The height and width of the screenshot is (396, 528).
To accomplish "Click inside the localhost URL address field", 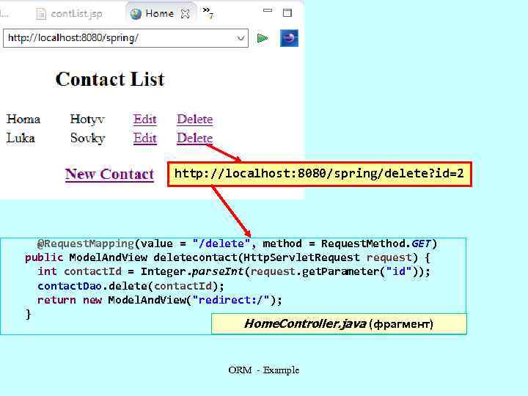I will [x=125, y=38].
